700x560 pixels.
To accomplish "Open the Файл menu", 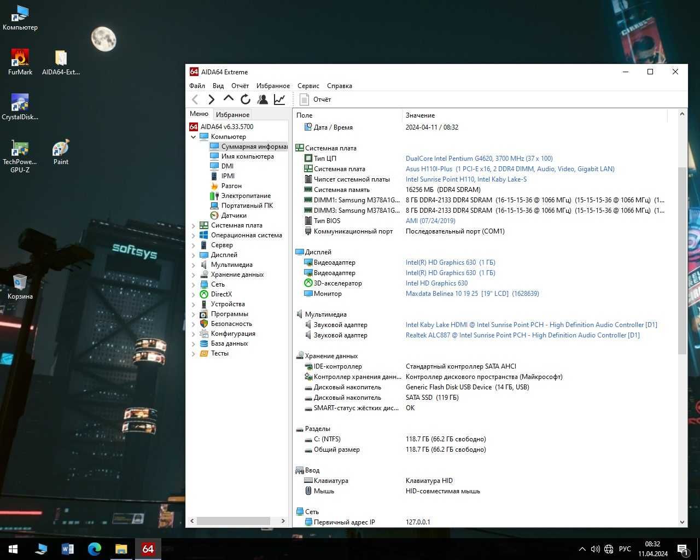I will [x=197, y=86].
